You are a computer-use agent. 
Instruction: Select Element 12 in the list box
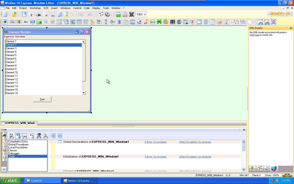44,79
